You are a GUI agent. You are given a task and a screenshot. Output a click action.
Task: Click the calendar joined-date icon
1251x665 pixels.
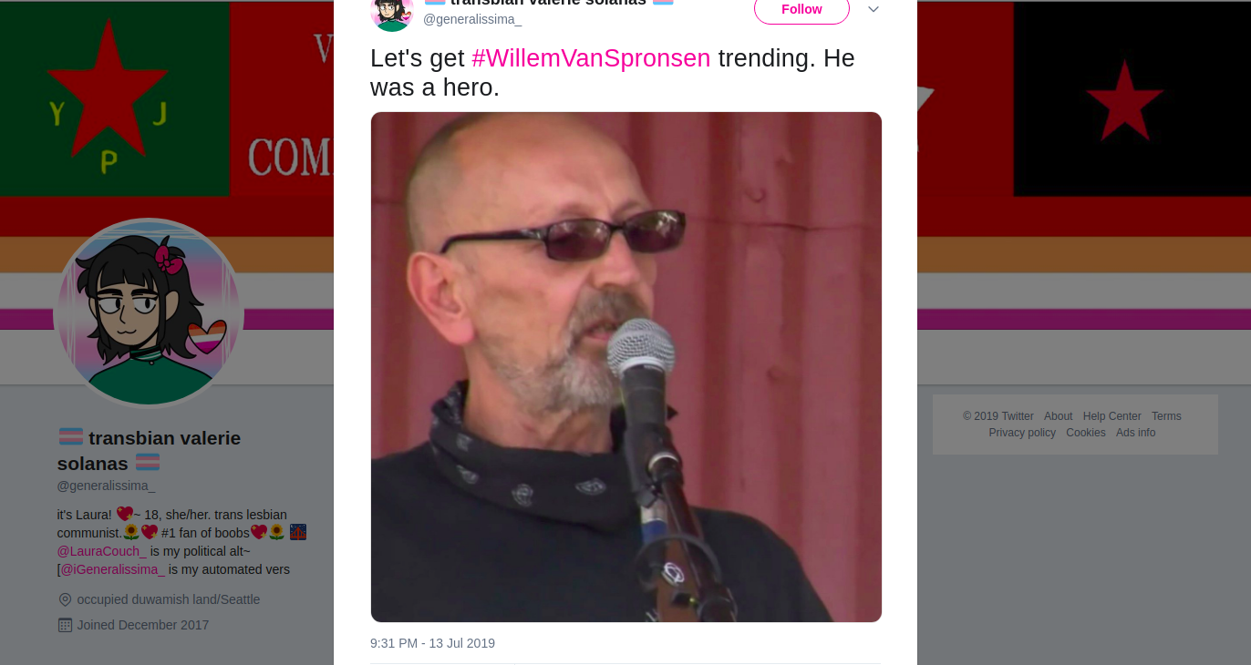click(x=65, y=625)
